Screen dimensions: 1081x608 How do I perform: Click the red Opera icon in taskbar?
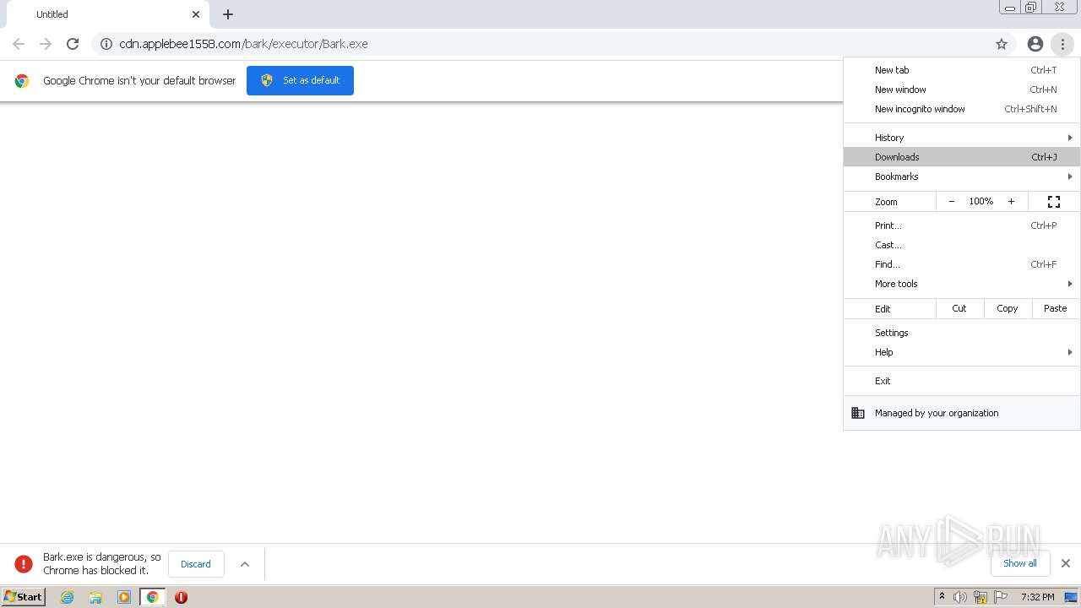pos(181,597)
